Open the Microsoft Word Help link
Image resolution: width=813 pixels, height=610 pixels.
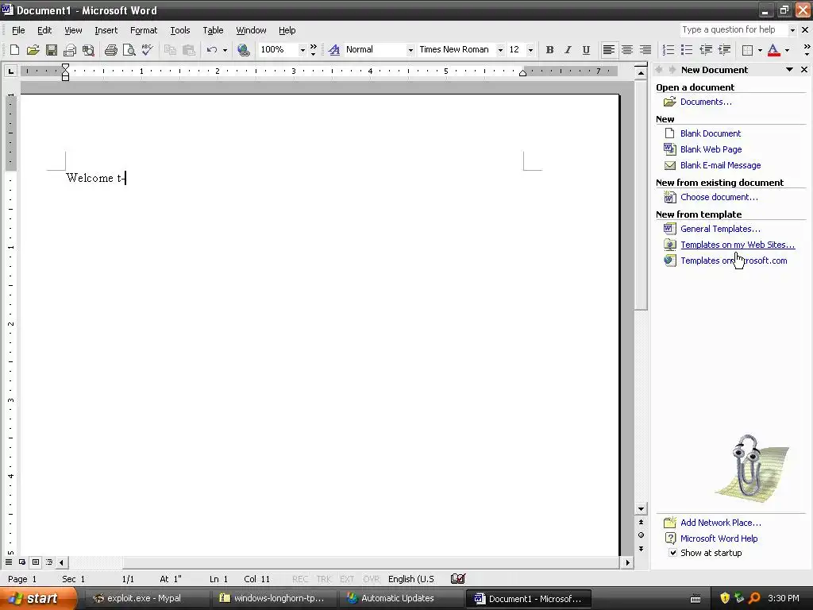(719, 539)
